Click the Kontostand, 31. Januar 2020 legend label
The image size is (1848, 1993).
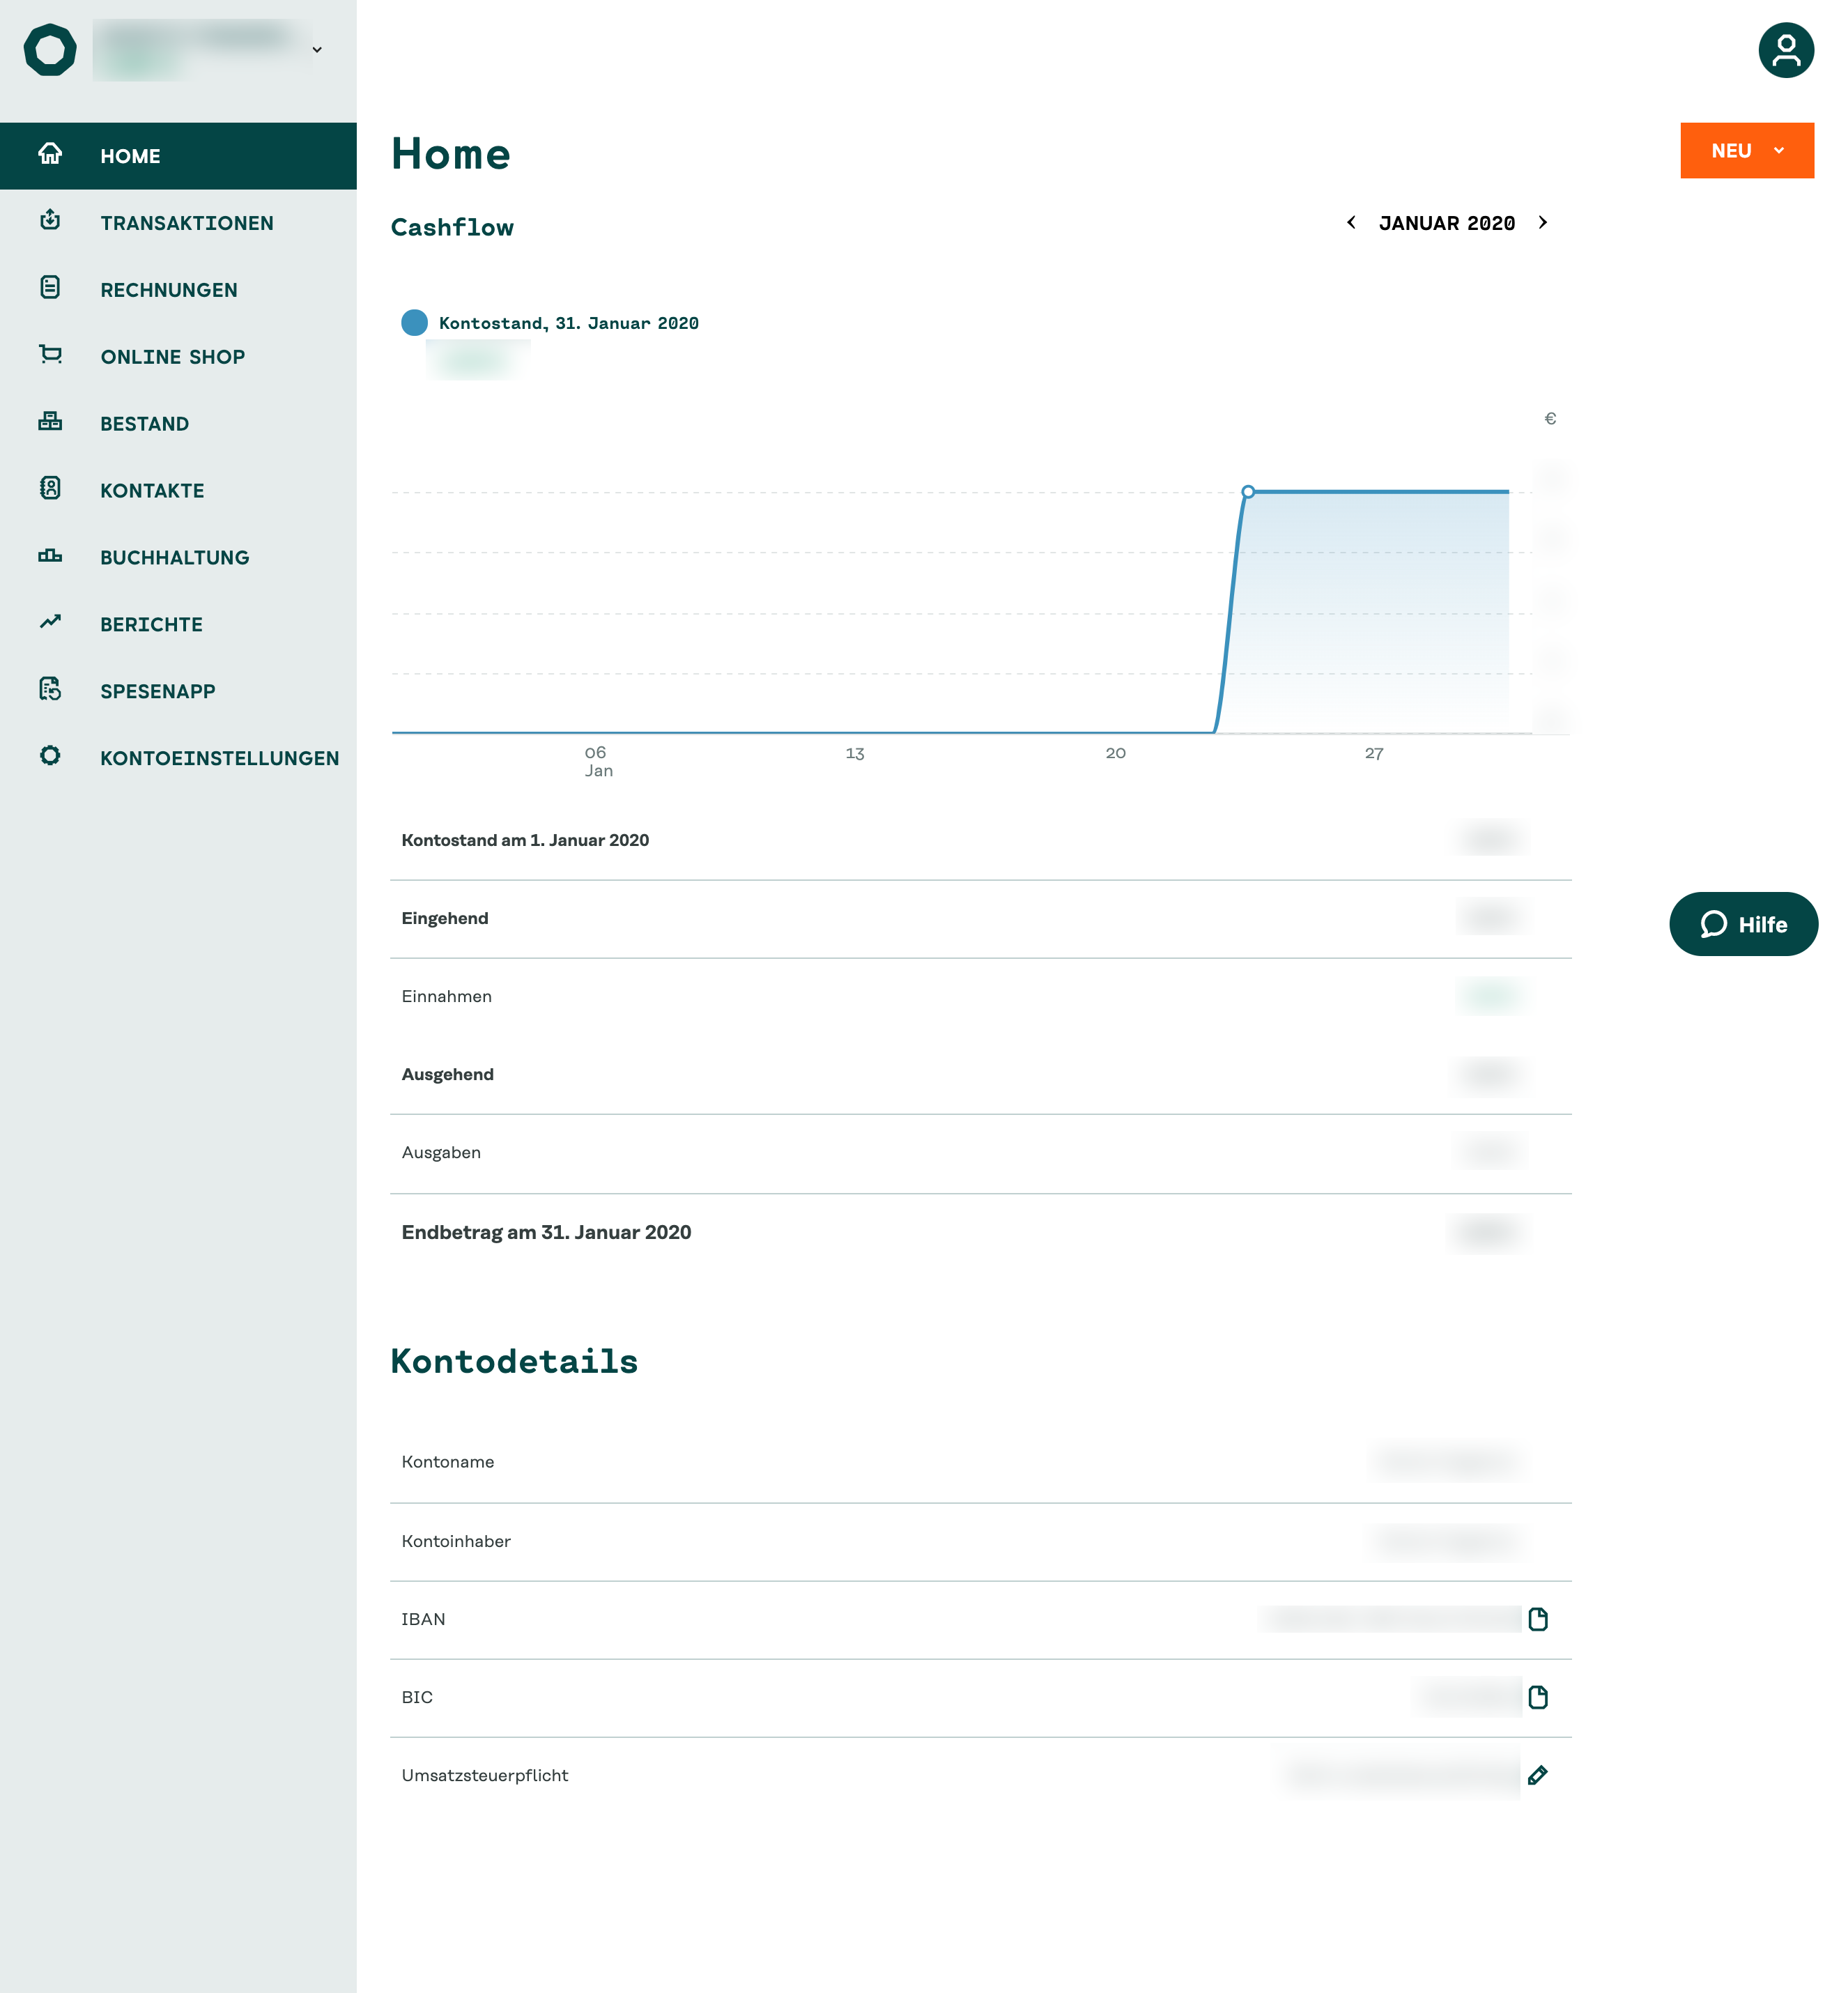[x=569, y=323]
